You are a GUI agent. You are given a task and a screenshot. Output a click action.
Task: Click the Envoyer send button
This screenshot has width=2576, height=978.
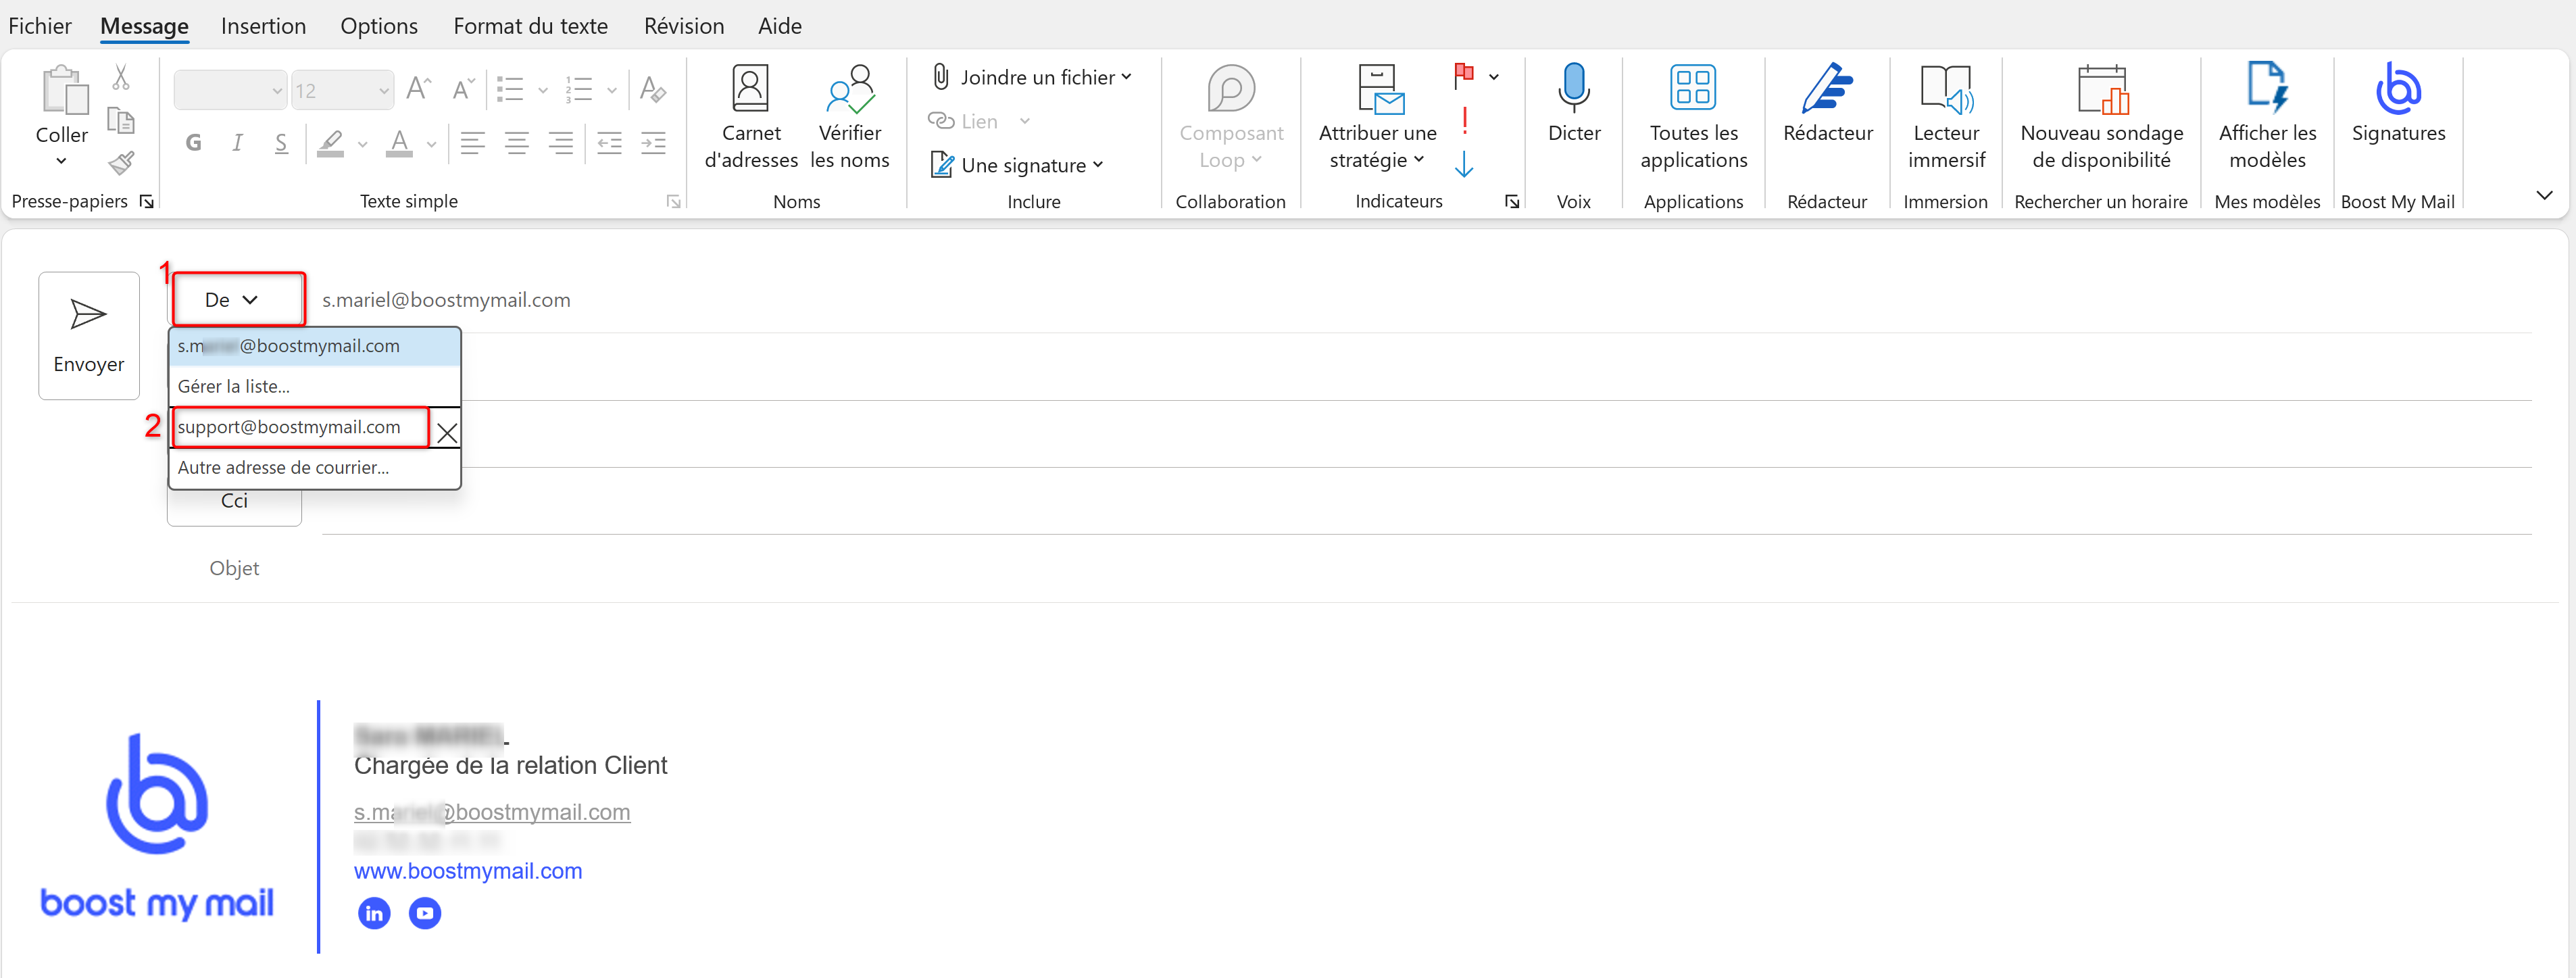pyautogui.click(x=89, y=336)
